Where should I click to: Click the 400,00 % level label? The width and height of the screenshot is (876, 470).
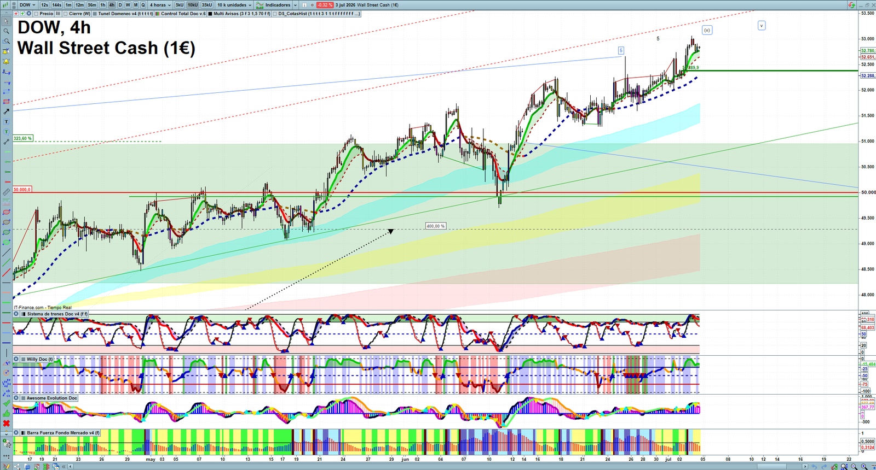435,226
